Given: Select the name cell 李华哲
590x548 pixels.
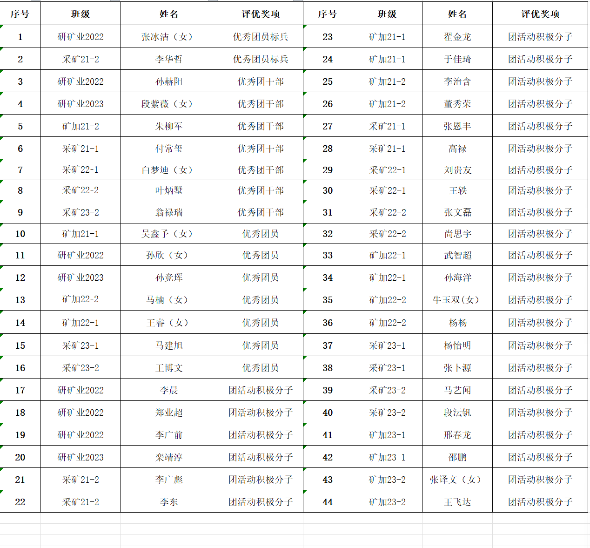Looking at the screenshot, I should pyautogui.click(x=168, y=59).
